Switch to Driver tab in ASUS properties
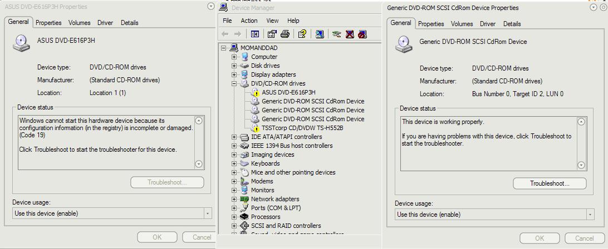The image size is (608, 249). (105, 23)
